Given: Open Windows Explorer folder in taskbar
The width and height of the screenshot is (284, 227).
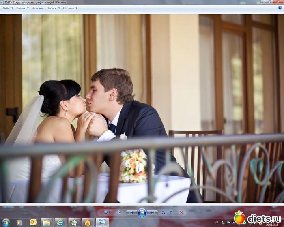Looking at the screenshot, I should 47,223.
